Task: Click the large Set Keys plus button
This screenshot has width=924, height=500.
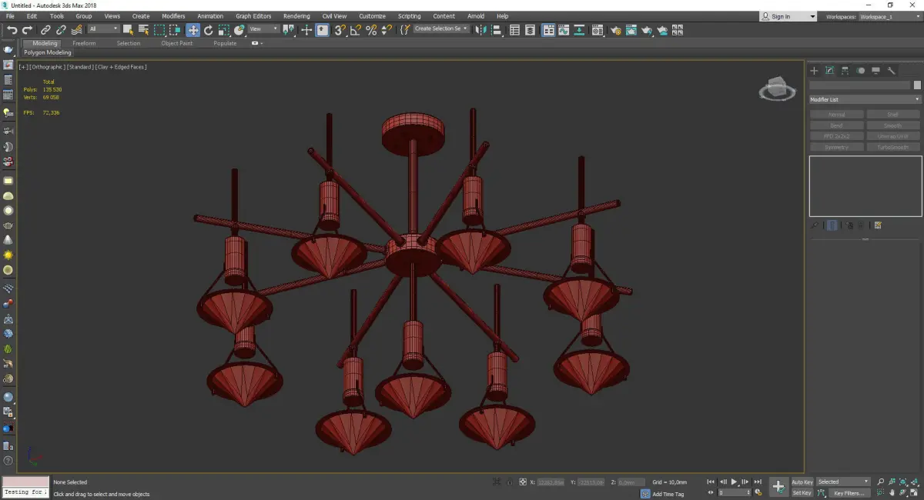Action: coord(778,486)
